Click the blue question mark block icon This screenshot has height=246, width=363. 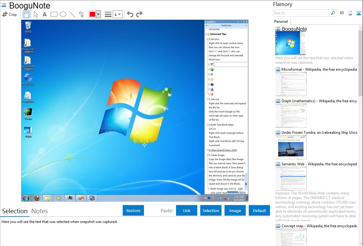(212, 84)
